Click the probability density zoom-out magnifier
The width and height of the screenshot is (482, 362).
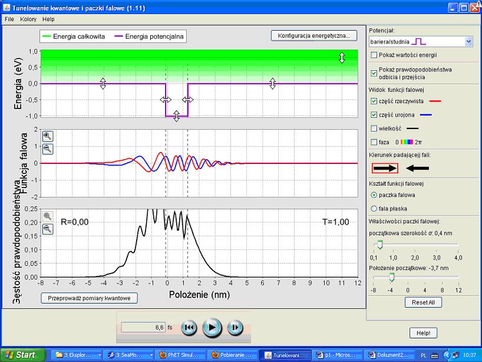click(48, 229)
